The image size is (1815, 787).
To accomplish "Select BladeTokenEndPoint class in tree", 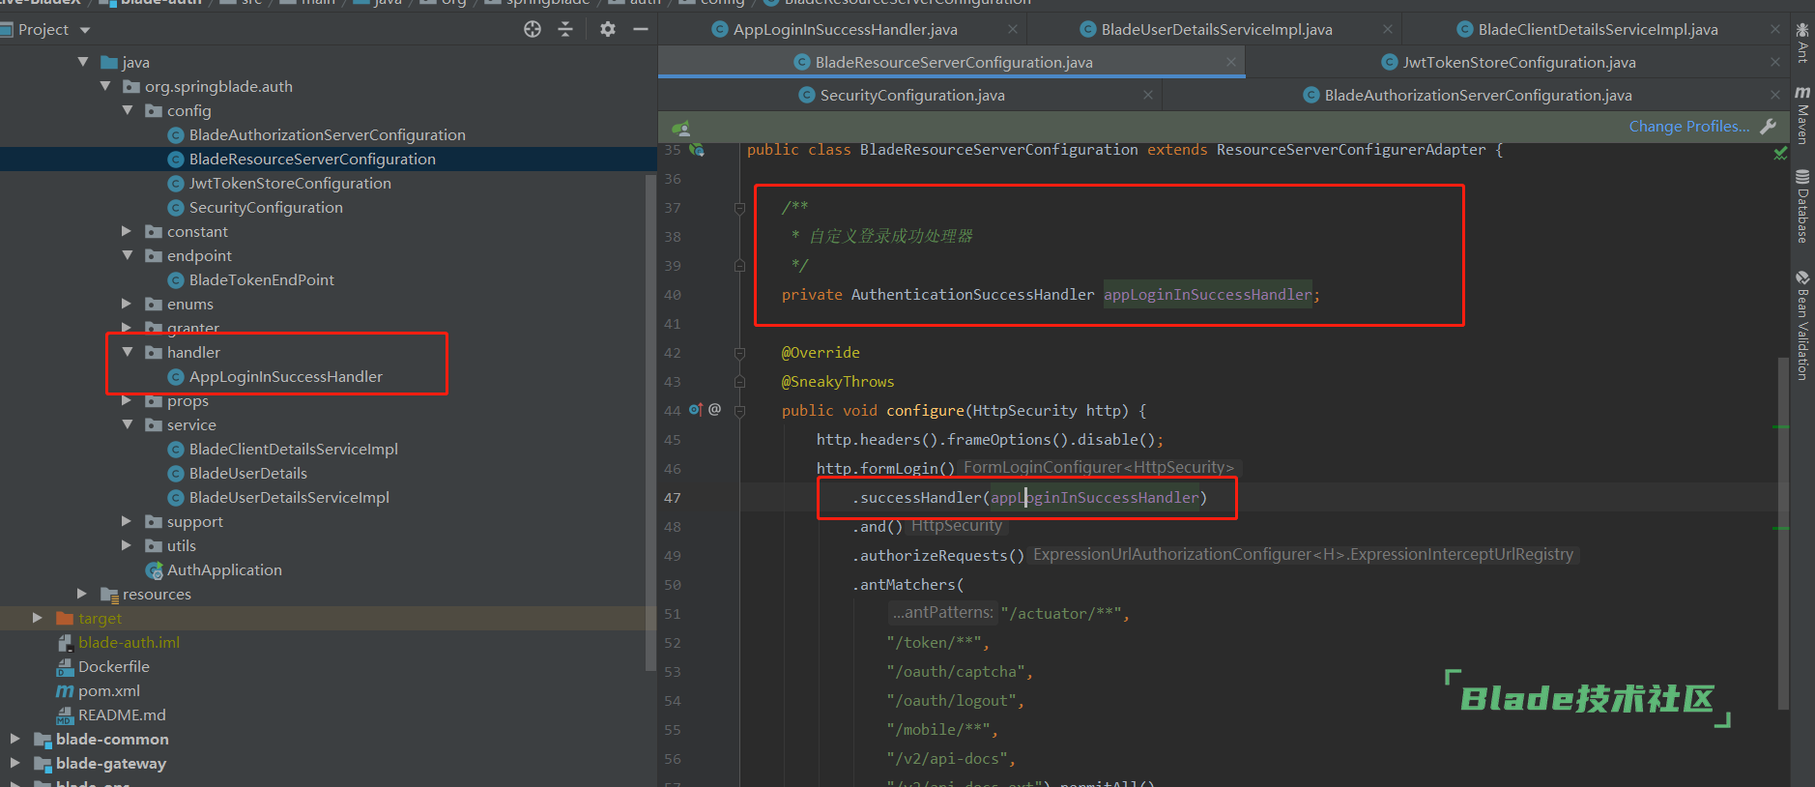I will pos(261,279).
